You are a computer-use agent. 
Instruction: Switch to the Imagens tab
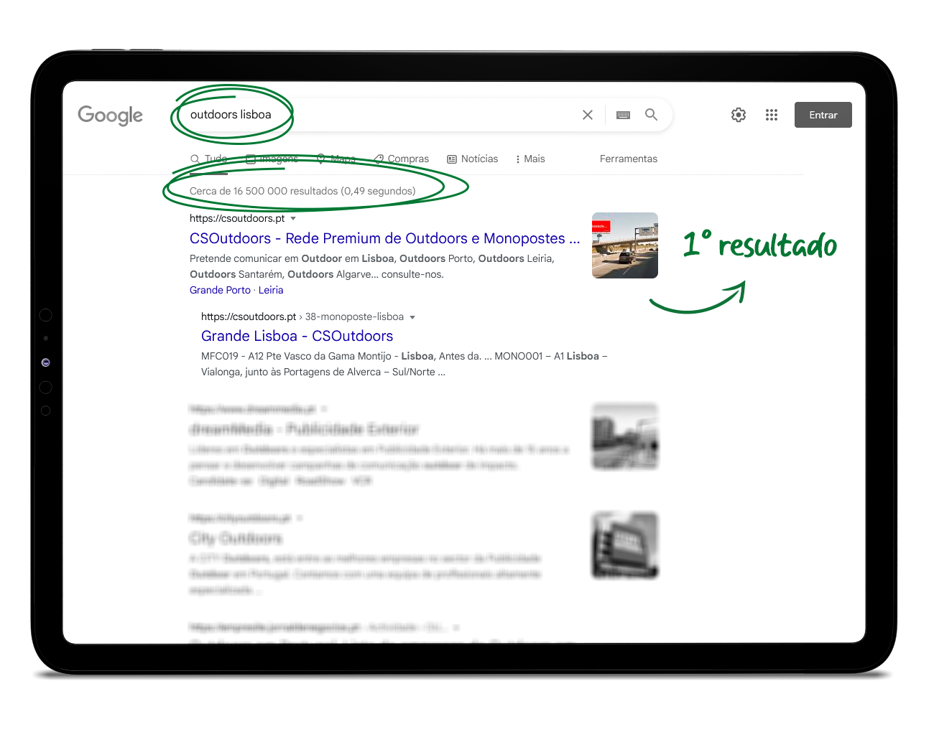272,159
